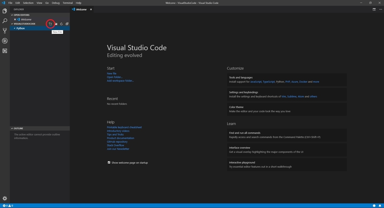Open Introductory videos link
The width and height of the screenshot is (384, 208).
point(118,131)
